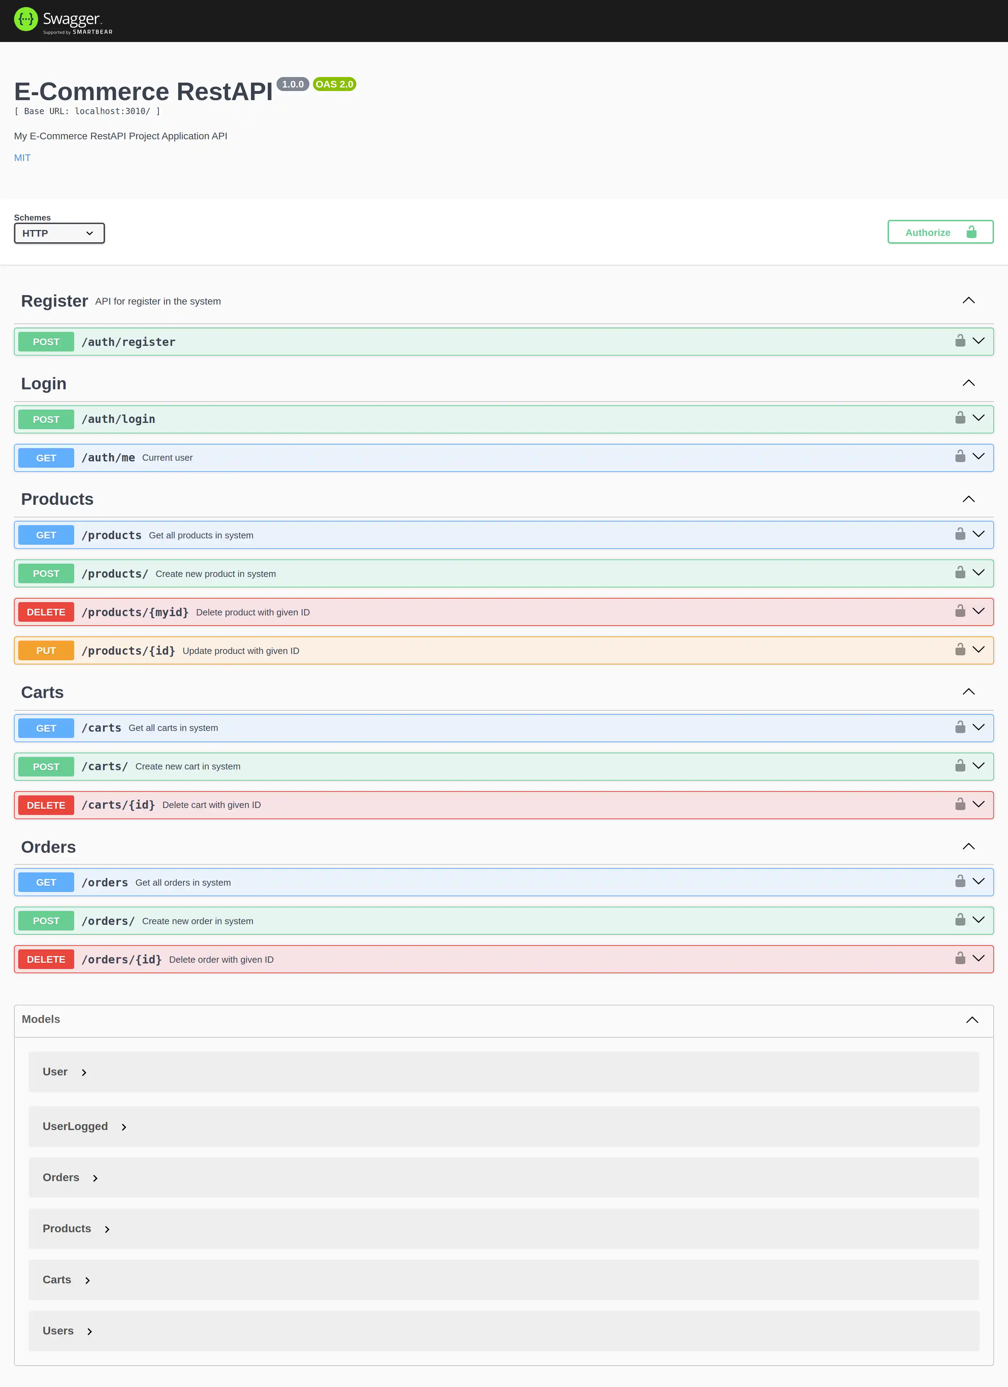Expand the POST /products/ chevron
Screen dimensions: 1008x1387
point(979,572)
